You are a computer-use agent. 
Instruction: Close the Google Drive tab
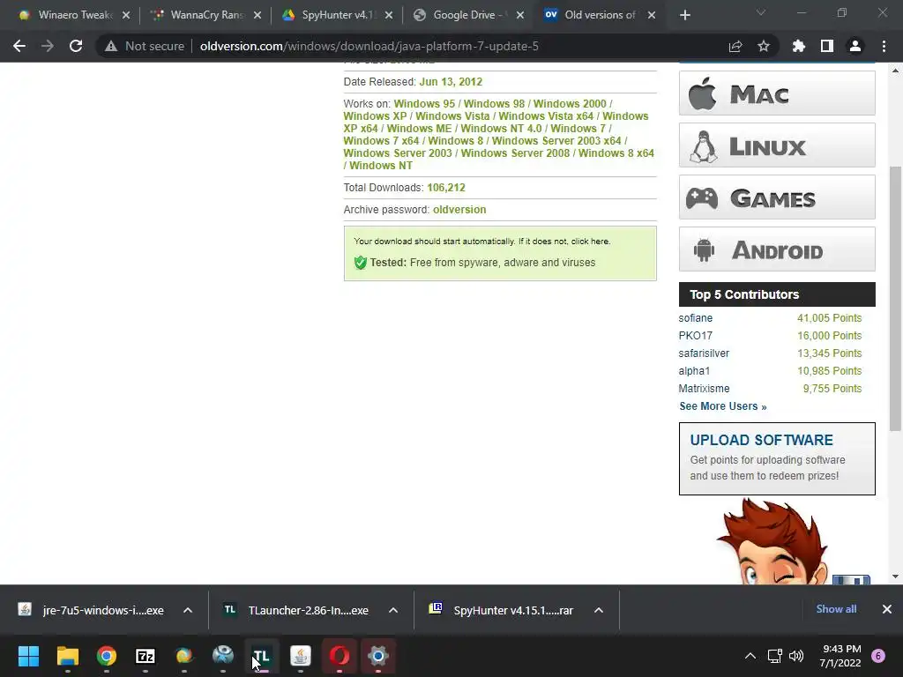click(520, 15)
